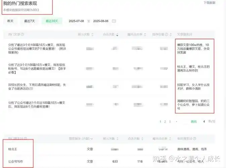Open the help icon next to 热门文章
This screenshot has height=168, width=226.
pyautogui.click(x=22, y=34)
